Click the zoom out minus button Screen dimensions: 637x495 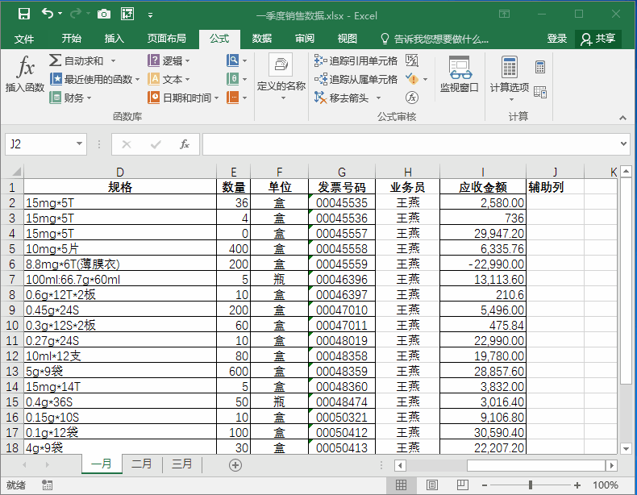(x=485, y=485)
